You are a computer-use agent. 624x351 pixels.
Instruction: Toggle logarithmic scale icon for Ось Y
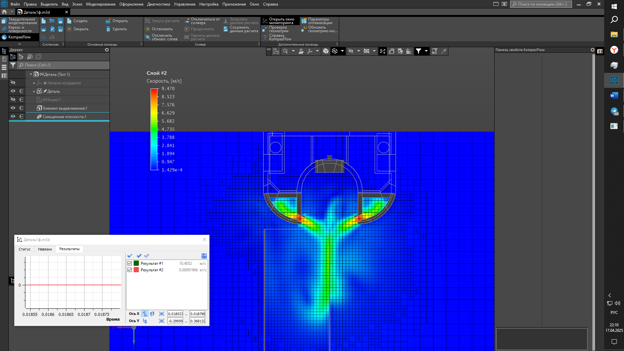point(145,321)
